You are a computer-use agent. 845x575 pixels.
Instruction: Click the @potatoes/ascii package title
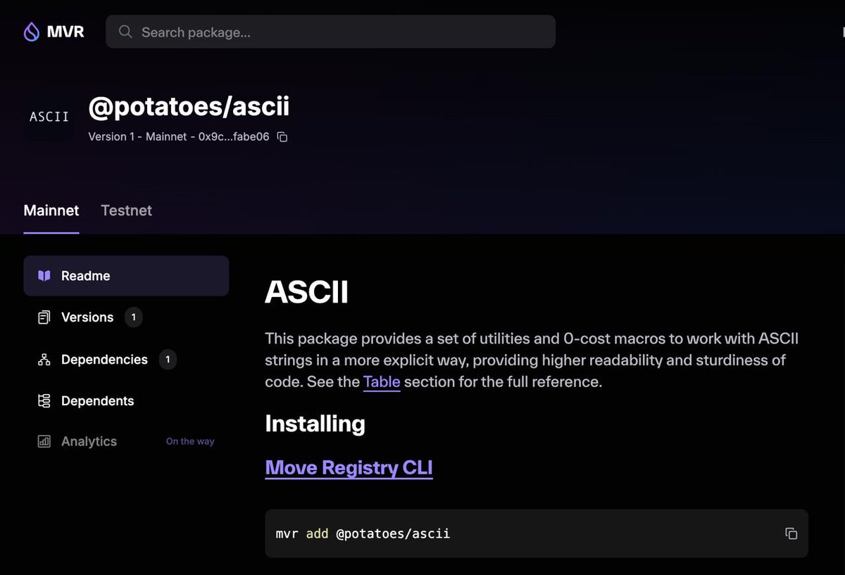pyautogui.click(x=189, y=106)
